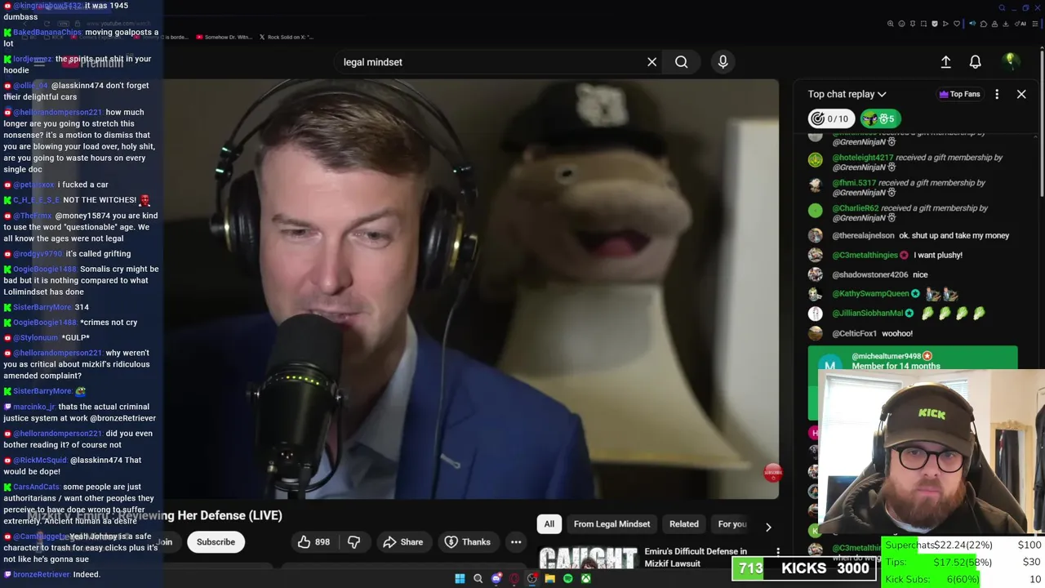Open the Windows Start menu
Viewport: 1045px width, 588px height.
(460, 579)
